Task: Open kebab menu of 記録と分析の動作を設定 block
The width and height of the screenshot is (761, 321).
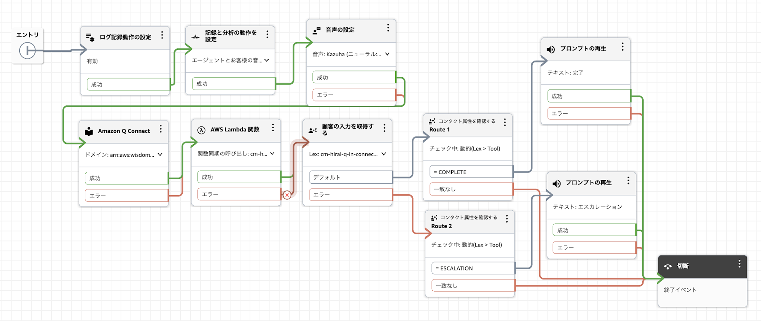Action: tap(267, 34)
